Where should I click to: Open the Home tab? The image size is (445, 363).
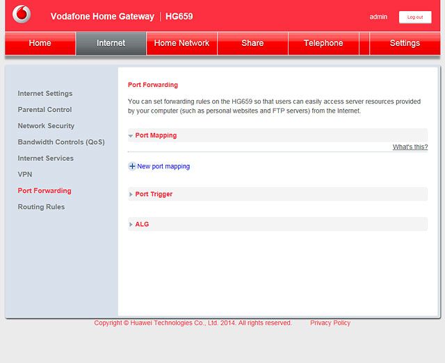point(40,43)
